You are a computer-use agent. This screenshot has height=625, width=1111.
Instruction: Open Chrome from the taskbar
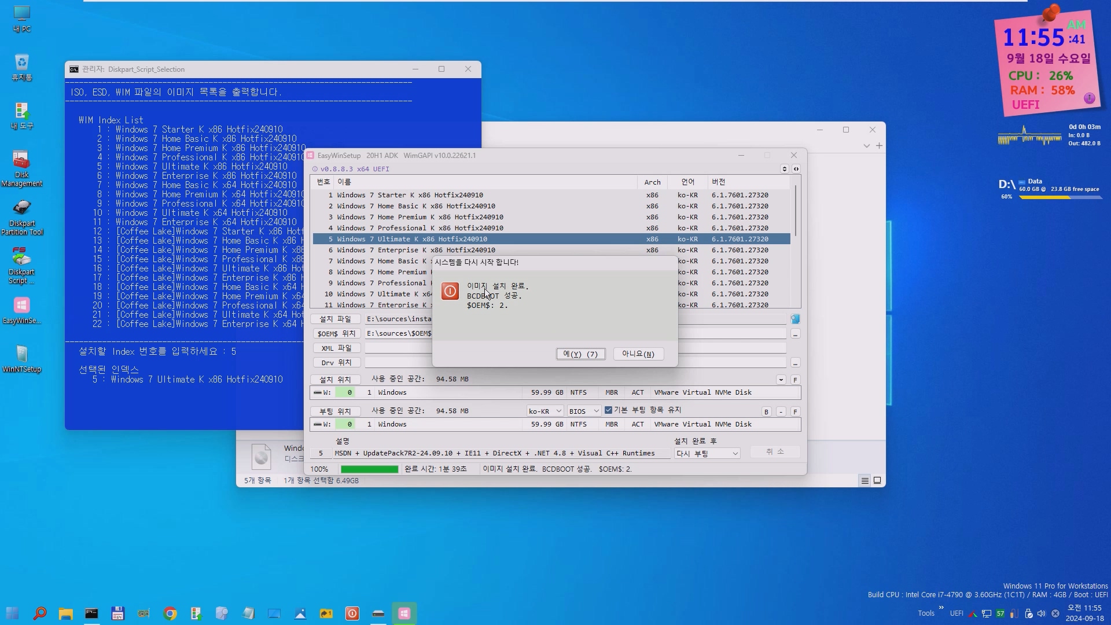click(170, 613)
